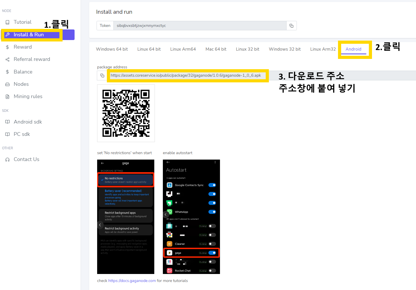This screenshot has height=290, width=416.
Task: Click the 'package address' label
Action: 112,67
